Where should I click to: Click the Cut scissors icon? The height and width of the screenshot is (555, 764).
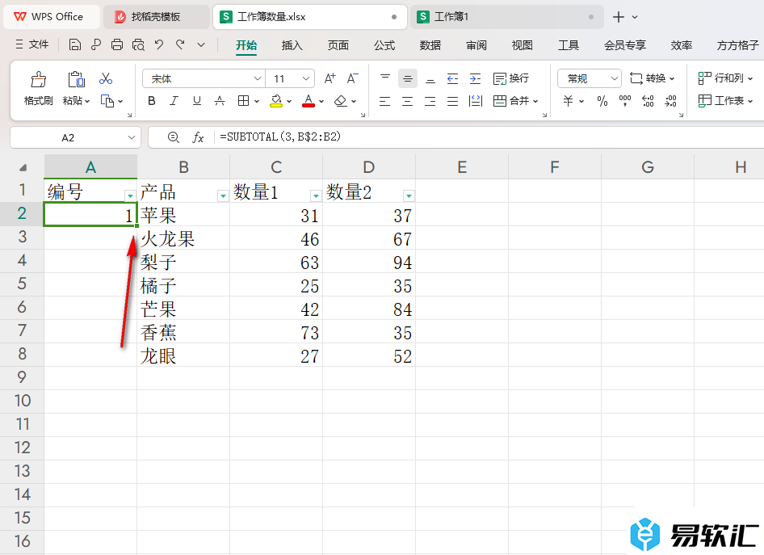click(x=106, y=78)
